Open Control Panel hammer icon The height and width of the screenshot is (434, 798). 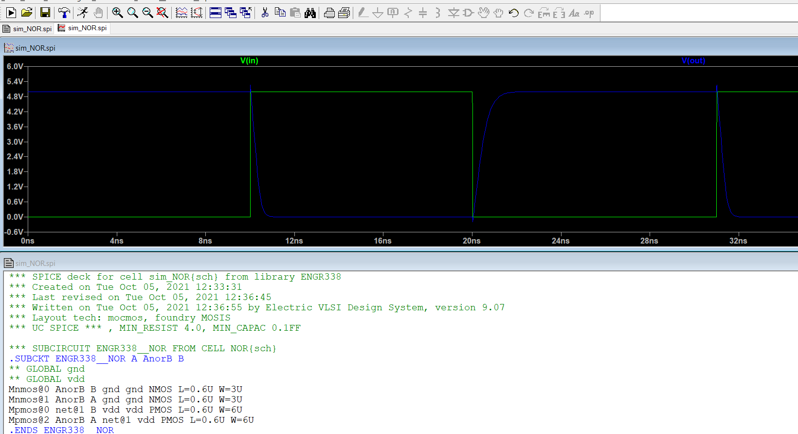tap(64, 13)
